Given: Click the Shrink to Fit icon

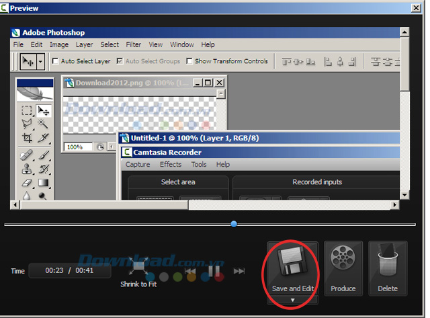Looking at the screenshot, I should pos(138,265).
